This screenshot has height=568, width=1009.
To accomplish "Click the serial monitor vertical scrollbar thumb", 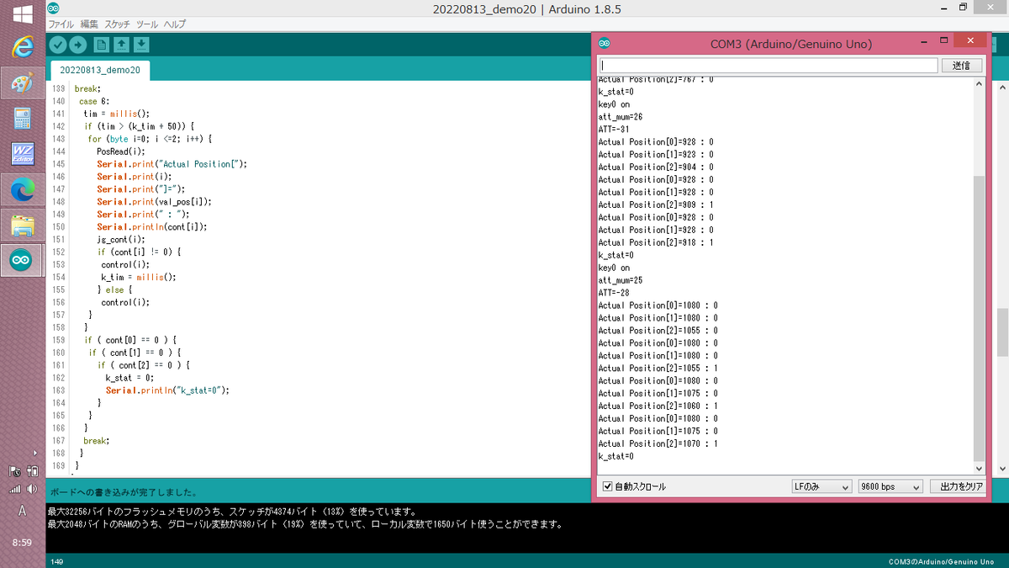I will pyautogui.click(x=978, y=318).
